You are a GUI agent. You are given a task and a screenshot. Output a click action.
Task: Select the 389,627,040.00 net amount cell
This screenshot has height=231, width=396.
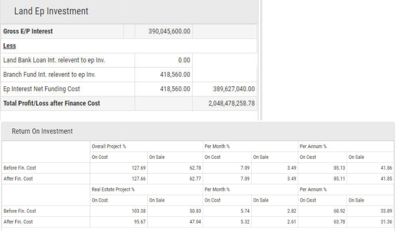227,89
